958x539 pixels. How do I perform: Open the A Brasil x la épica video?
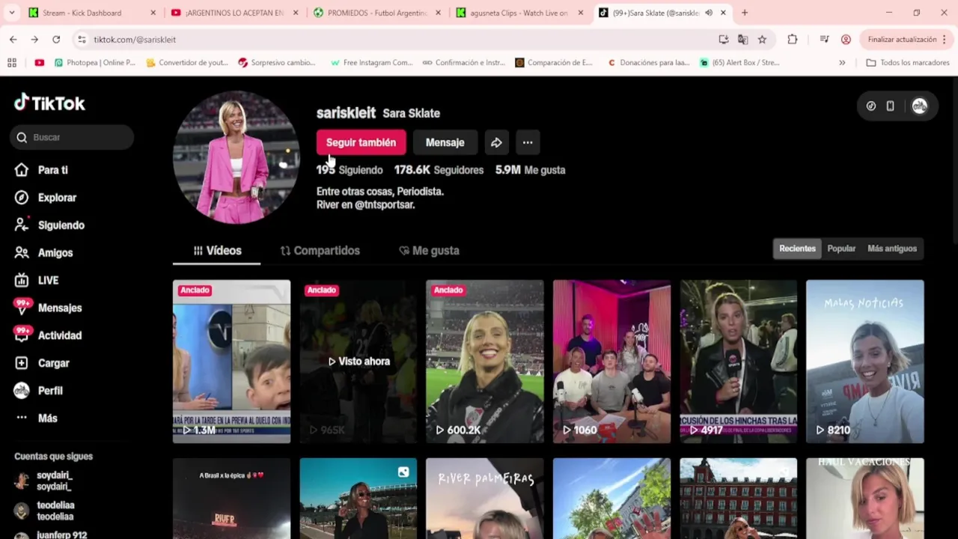coord(231,499)
